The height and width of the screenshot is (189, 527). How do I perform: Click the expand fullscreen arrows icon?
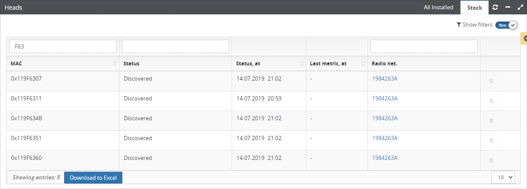pos(520,7)
